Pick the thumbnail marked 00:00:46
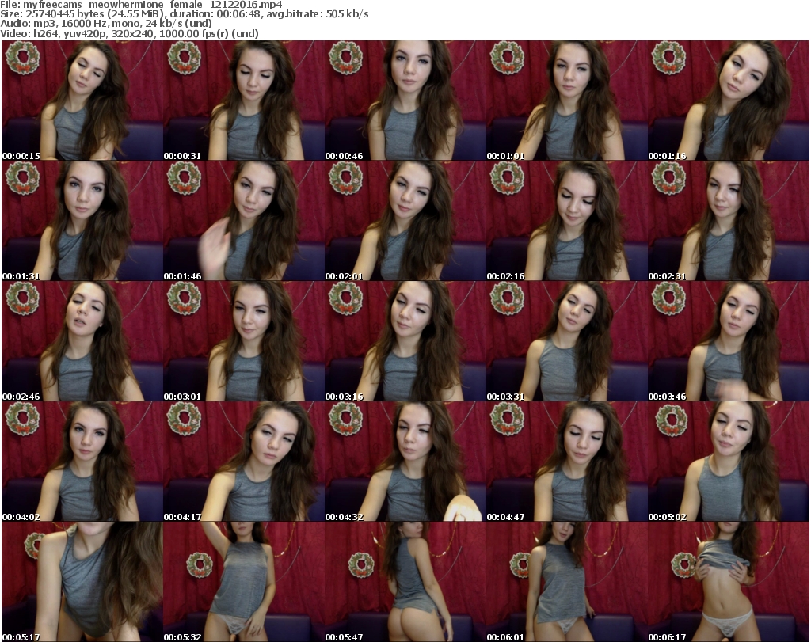The height and width of the screenshot is (642, 811). (x=405, y=101)
